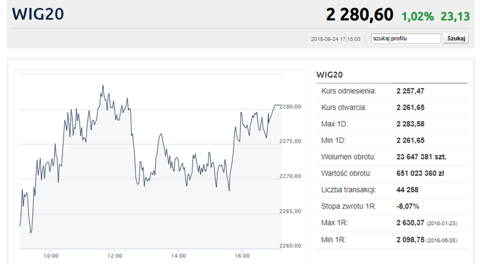480x264 pixels.
Task: Click the 'Stopa zwrotu 1R' value -8,07%
Action: pyautogui.click(x=408, y=206)
